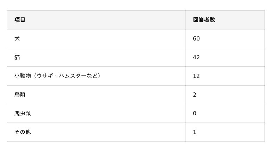Click the 爬虫類 row label
Image resolution: width=278 pixels, height=152 pixels.
point(23,113)
